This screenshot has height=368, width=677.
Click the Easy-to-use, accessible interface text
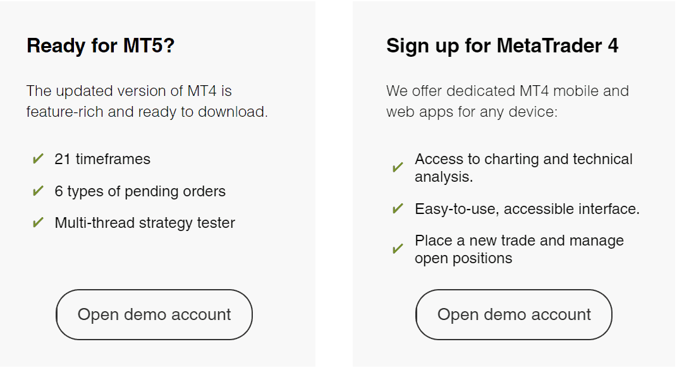527,209
